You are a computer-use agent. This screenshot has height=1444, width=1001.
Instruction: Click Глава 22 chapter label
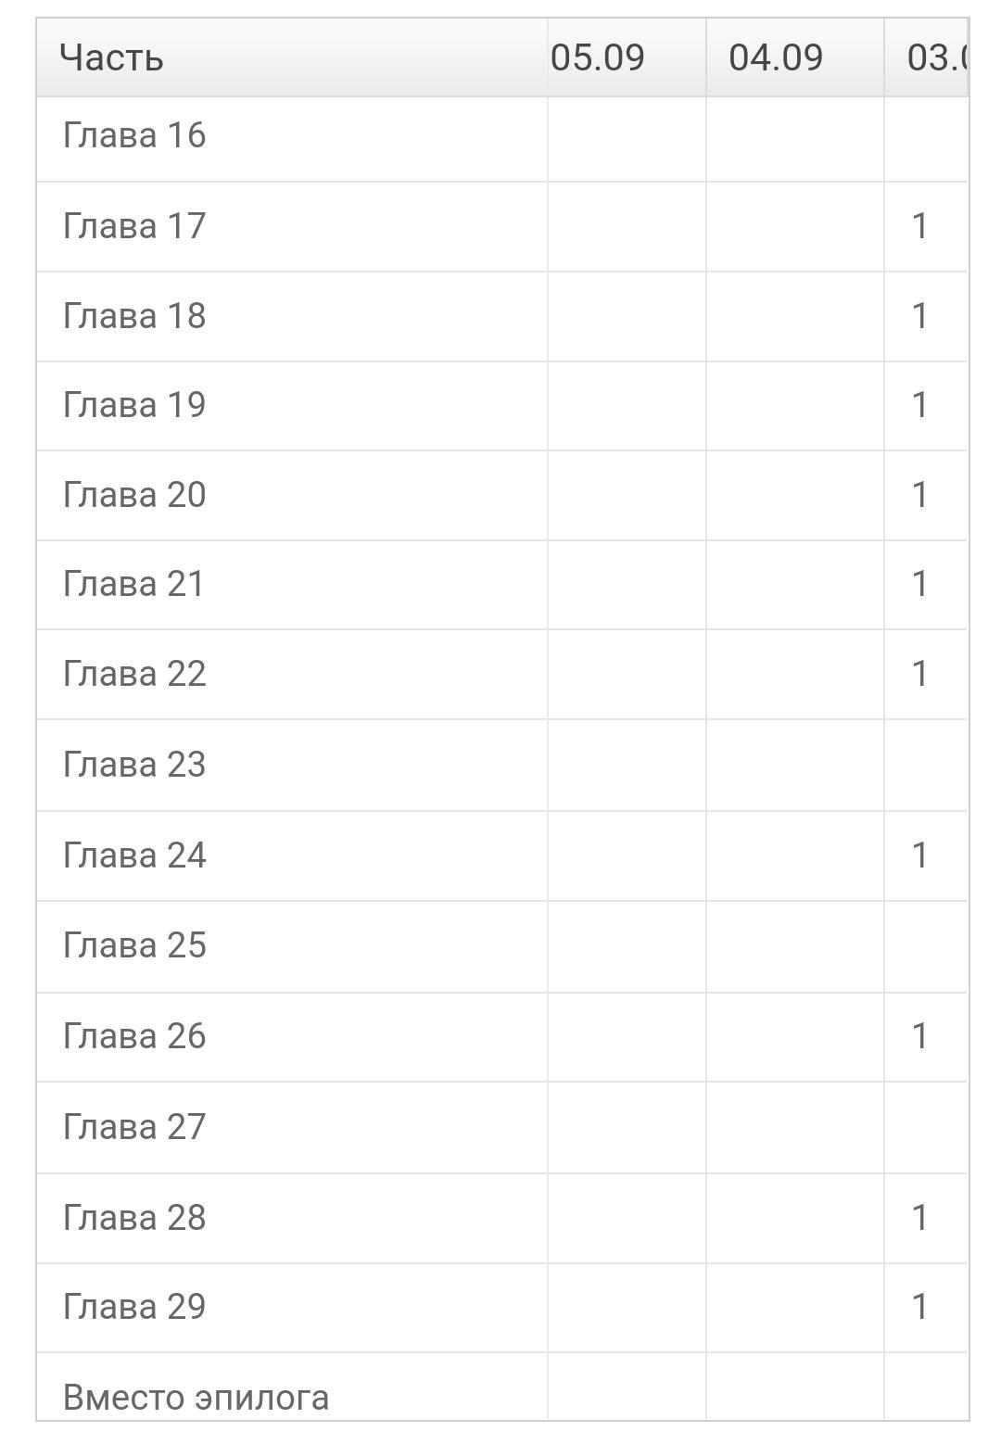click(x=134, y=674)
